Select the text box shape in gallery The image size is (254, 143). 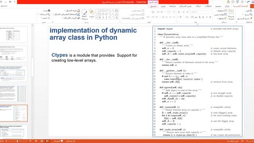[116, 11]
